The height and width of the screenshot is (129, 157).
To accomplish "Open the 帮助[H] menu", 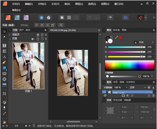I will coord(16,10).
